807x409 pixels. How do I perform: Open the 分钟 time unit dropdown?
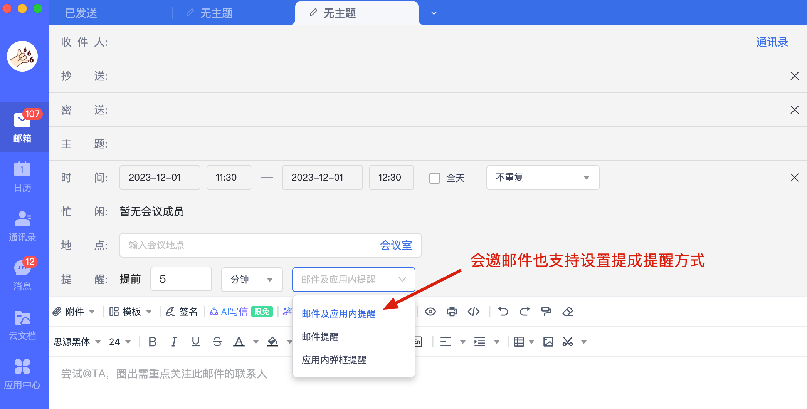[x=252, y=279]
